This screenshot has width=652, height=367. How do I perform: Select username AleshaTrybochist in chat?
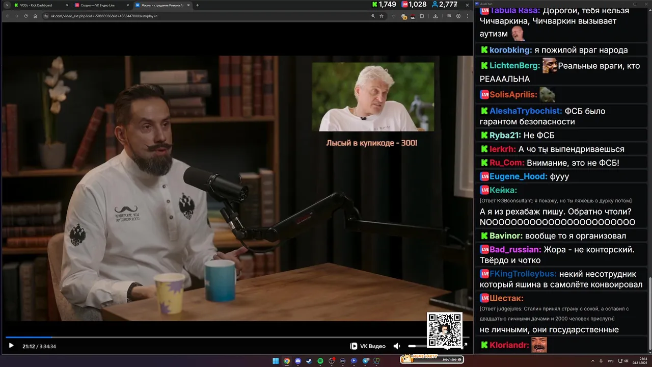click(x=526, y=111)
